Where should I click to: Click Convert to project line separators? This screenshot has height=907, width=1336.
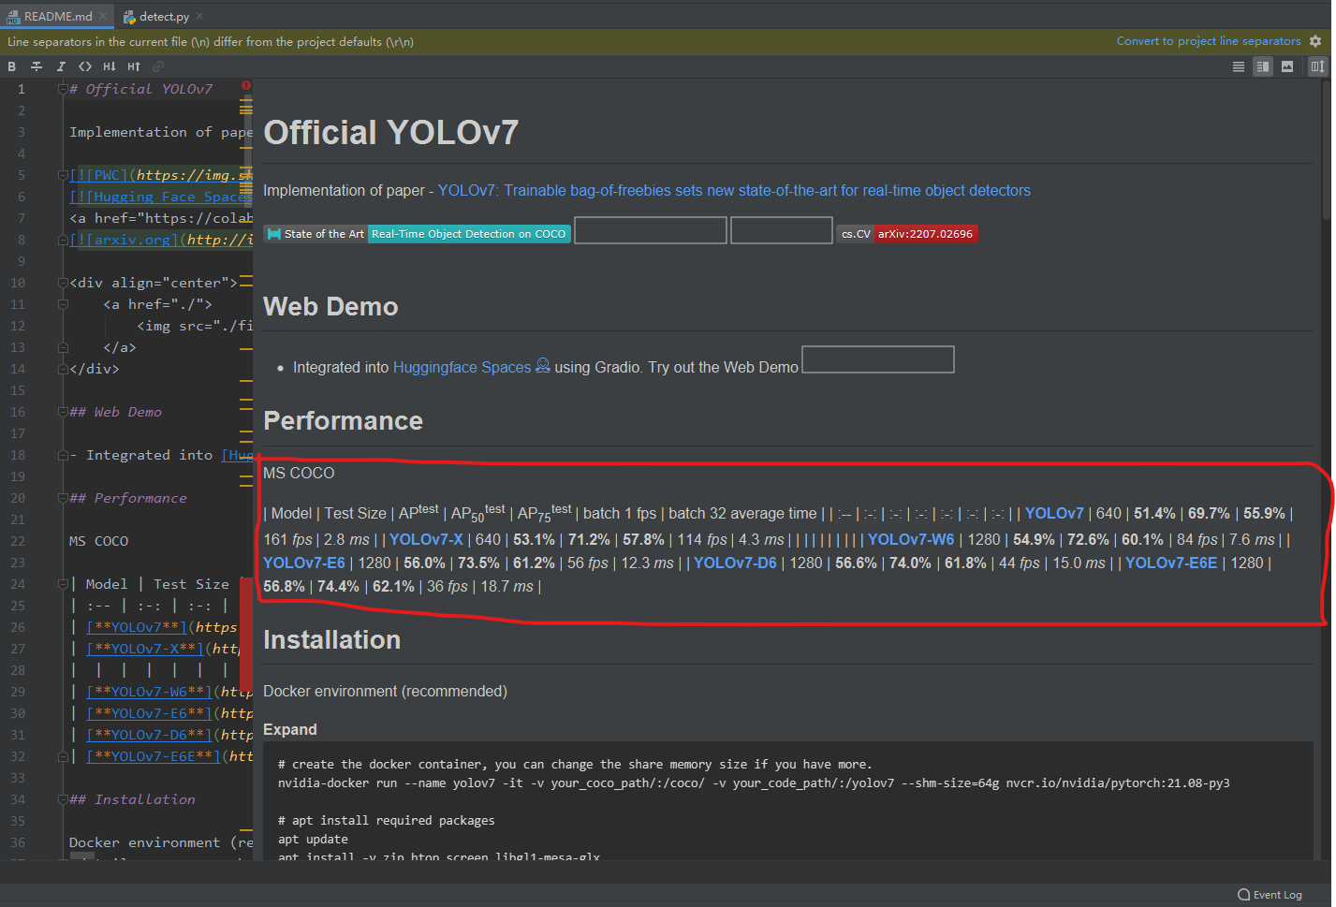(x=1209, y=41)
